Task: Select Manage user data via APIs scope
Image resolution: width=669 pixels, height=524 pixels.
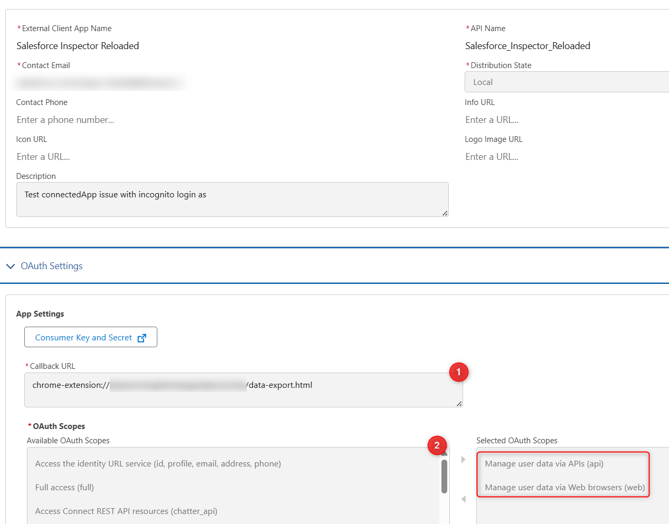Action: tap(544, 464)
